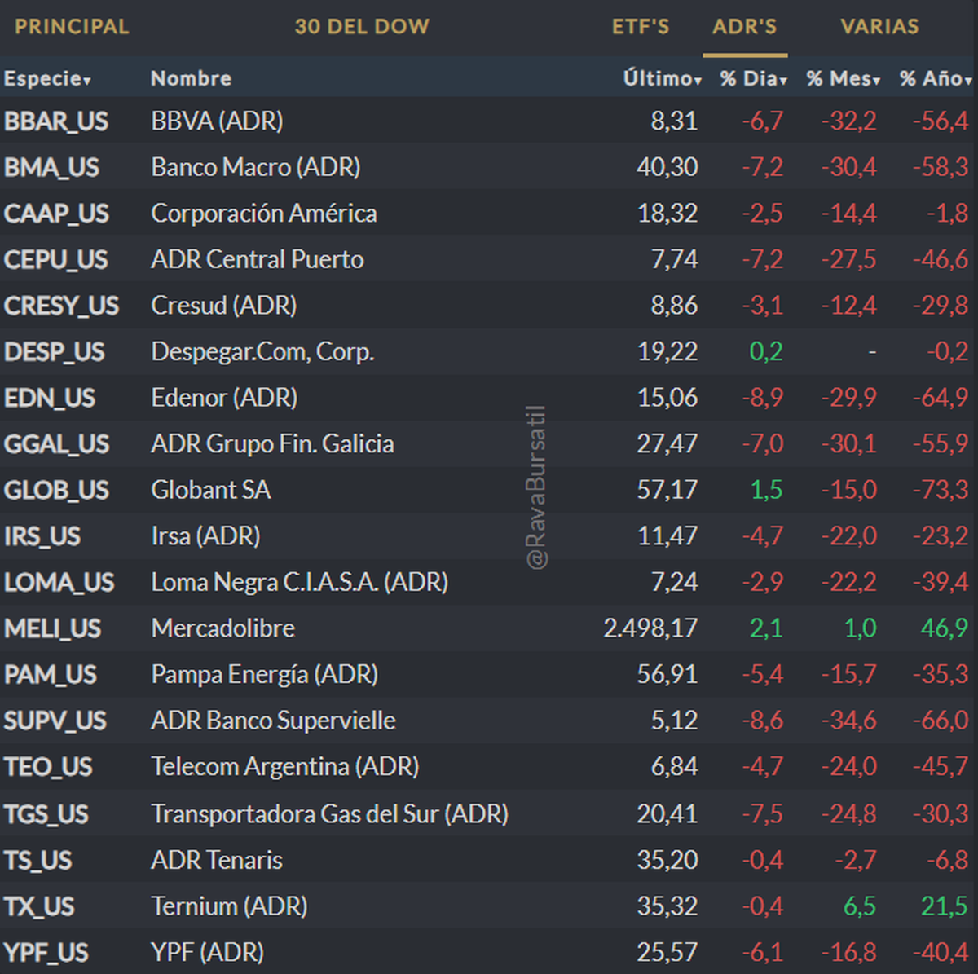Select the Despegar.Com, Corp. row
Screen dimensions: 978x974
(262, 351)
